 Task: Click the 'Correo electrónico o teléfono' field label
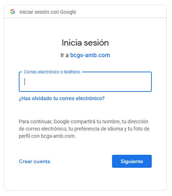click(52, 72)
